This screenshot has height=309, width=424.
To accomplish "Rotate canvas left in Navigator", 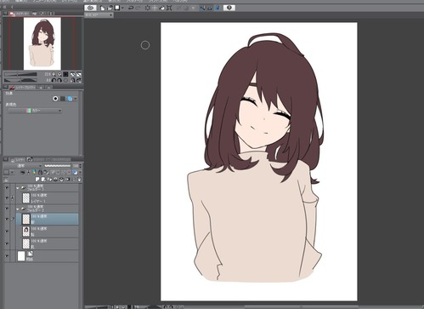I will [x=54, y=80].
